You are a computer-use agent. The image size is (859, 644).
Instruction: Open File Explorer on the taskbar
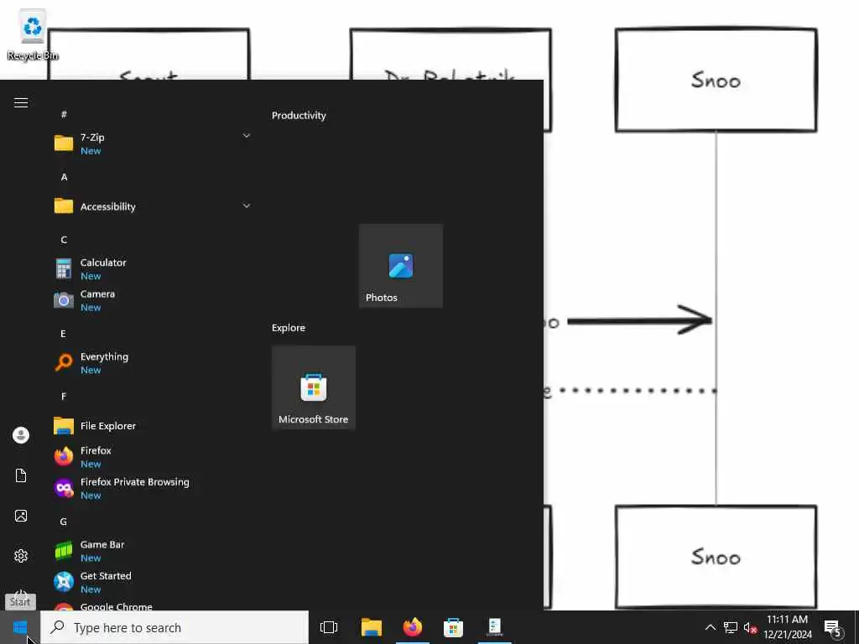(372, 627)
